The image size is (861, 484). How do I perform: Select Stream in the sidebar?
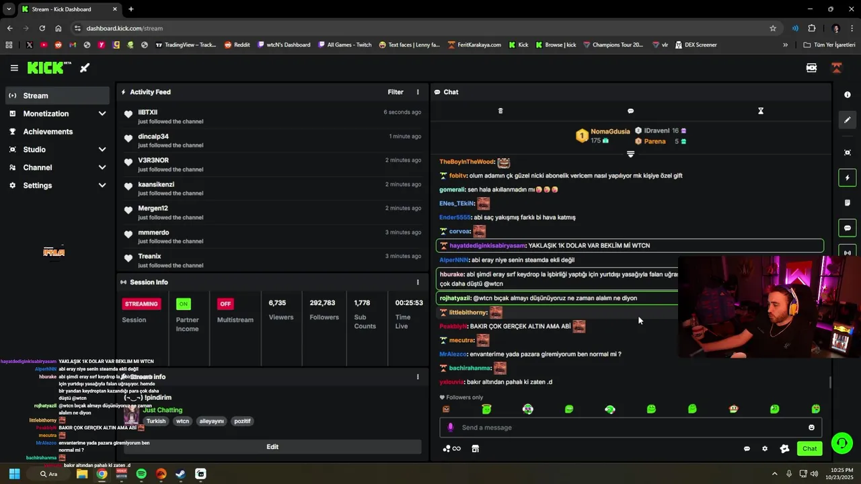point(58,95)
